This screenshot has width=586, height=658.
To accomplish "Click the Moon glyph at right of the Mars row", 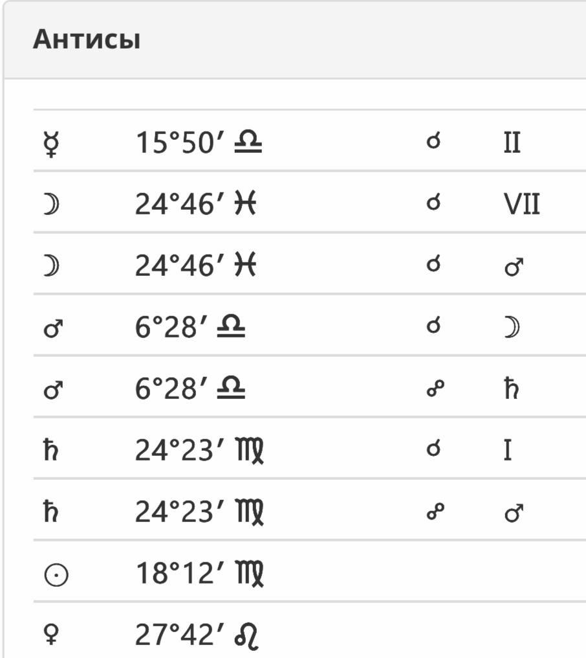I will coord(512,327).
